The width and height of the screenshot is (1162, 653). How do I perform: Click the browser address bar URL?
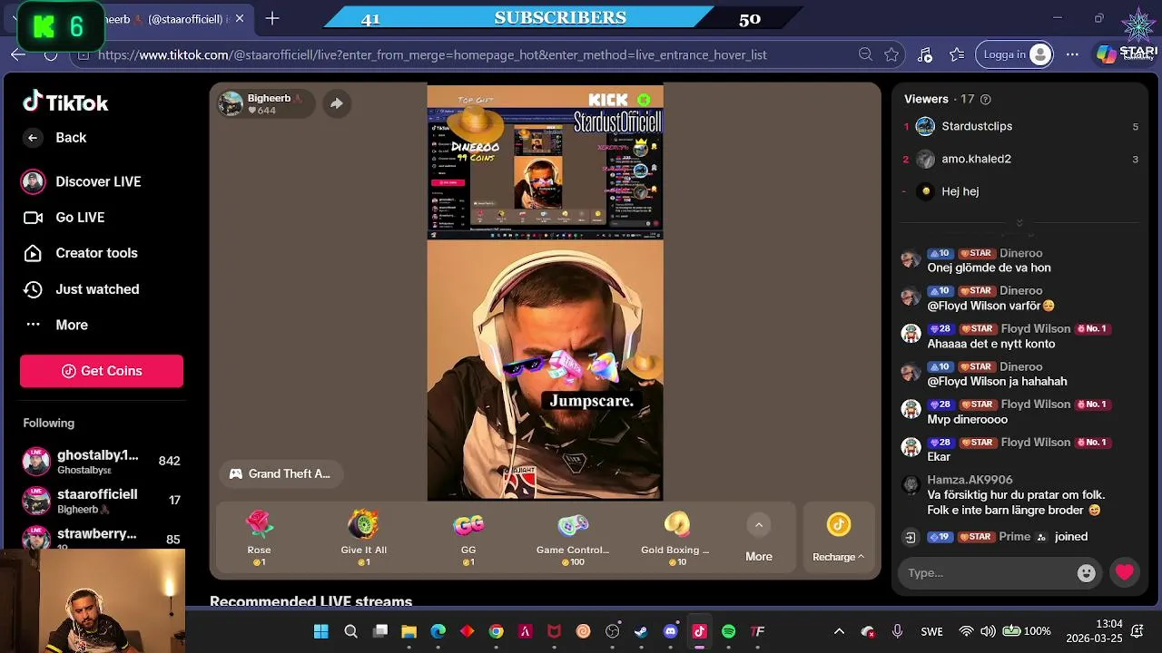[432, 55]
